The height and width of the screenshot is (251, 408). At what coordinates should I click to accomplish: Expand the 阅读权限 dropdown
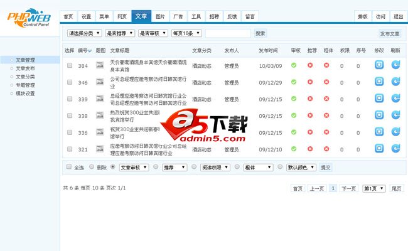(215, 168)
